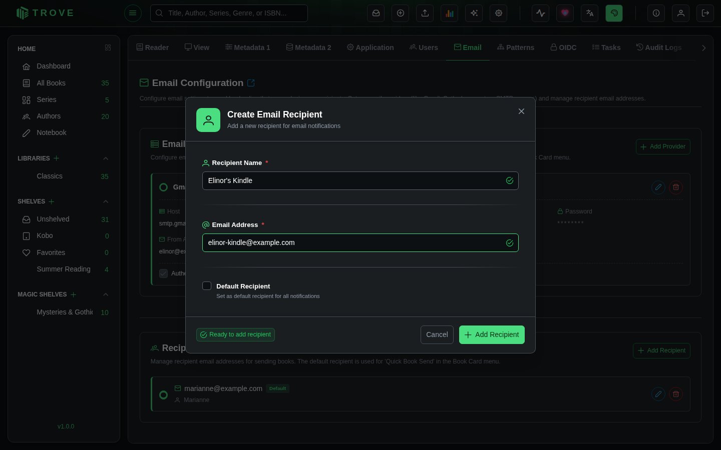Collapse the LIBRARIES section chevron
Viewport: 721px width, 450px height.
click(x=106, y=158)
